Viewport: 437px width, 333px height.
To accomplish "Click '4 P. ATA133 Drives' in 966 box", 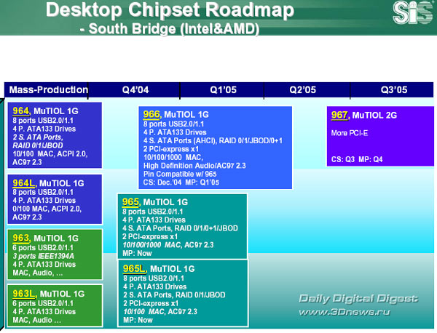I will point(175,132).
